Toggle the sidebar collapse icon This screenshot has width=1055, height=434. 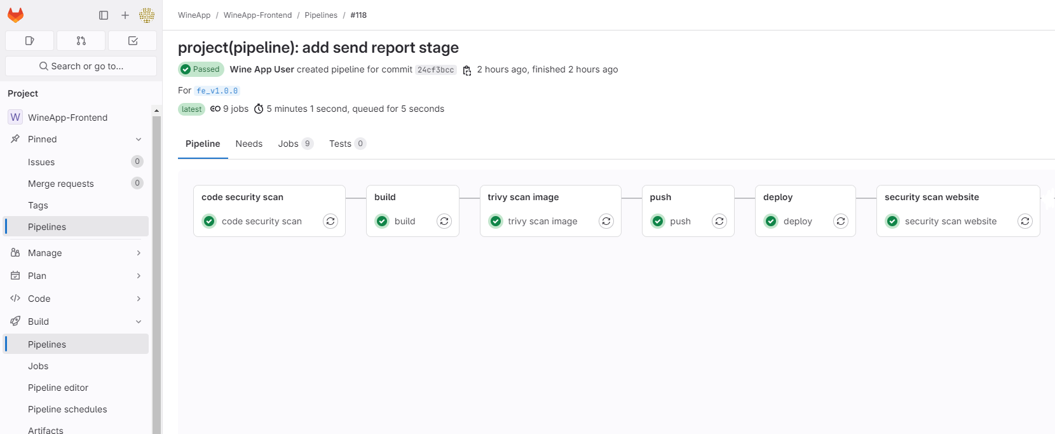[104, 15]
